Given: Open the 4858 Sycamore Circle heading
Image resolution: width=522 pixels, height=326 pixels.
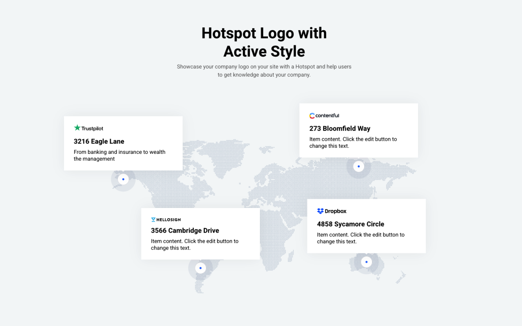Looking at the screenshot, I should point(350,224).
